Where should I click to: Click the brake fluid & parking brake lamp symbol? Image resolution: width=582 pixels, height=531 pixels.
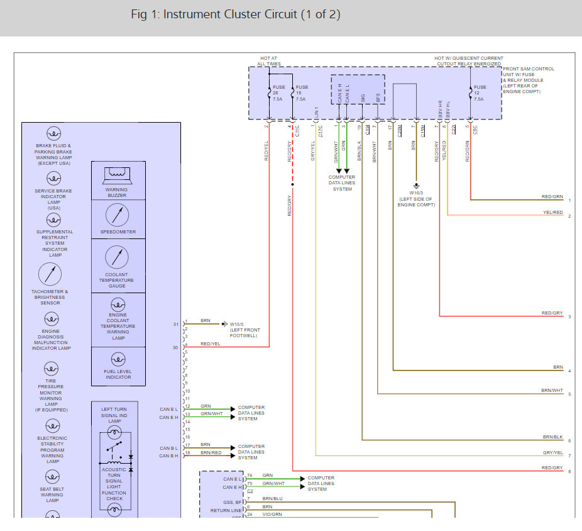[x=54, y=133]
